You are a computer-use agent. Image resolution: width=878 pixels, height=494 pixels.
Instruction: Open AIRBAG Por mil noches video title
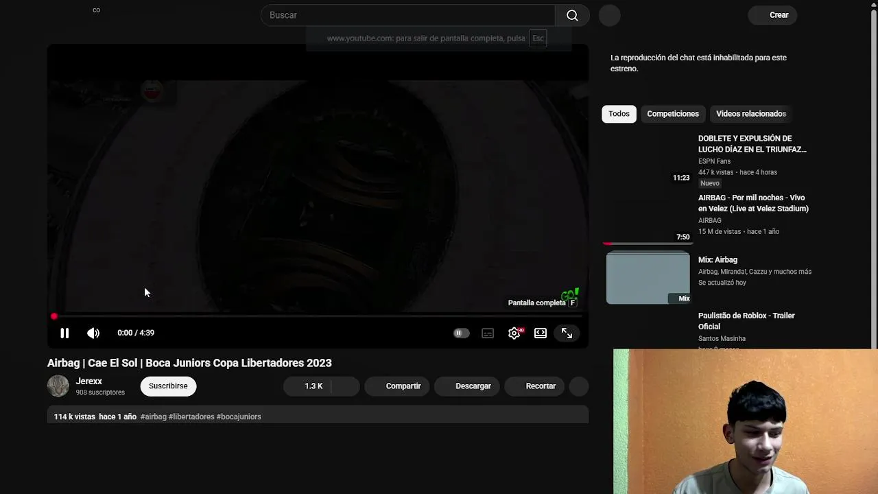tap(753, 203)
